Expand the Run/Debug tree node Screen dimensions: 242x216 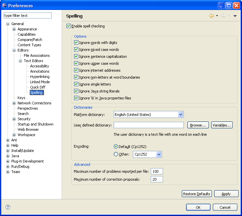click(x=8, y=166)
